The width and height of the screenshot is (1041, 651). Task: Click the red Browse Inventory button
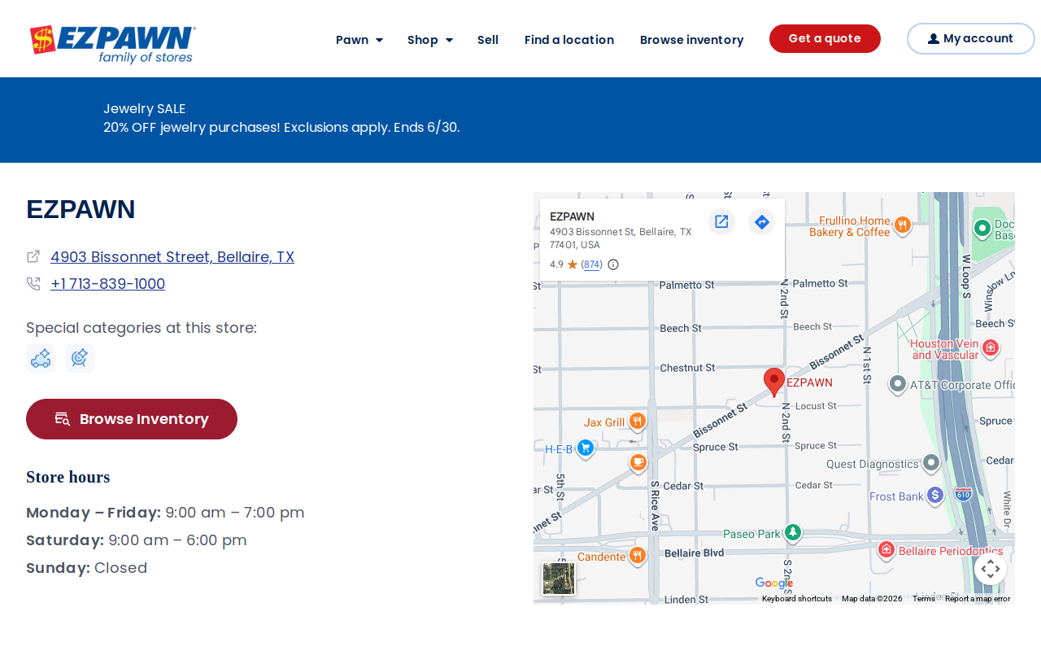pos(132,419)
